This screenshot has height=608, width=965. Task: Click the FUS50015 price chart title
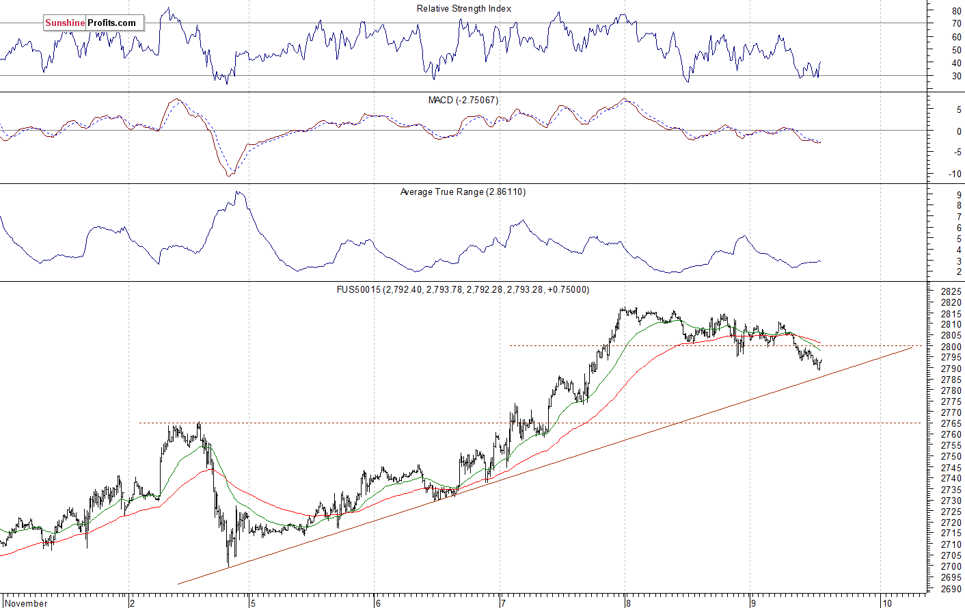[x=463, y=289]
